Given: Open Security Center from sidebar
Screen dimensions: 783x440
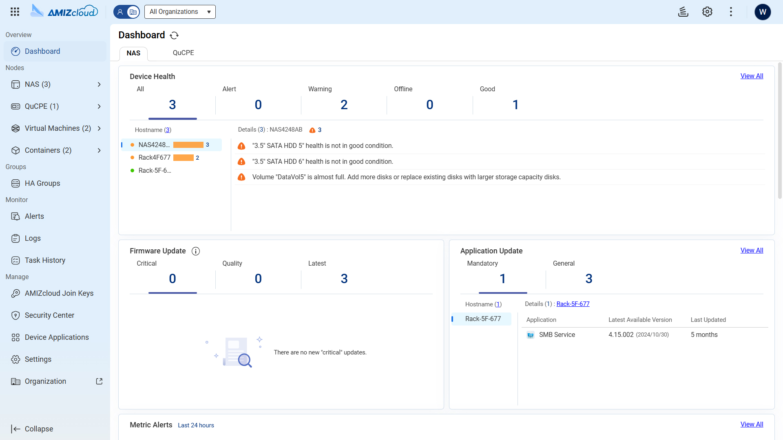Looking at the screenshot, I should point(49,315).
